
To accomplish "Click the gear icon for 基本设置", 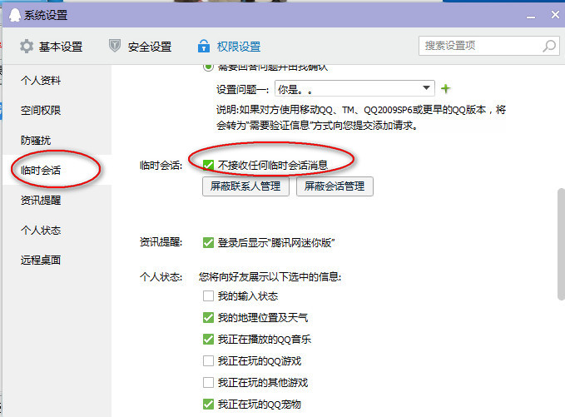I will [27, 47].
